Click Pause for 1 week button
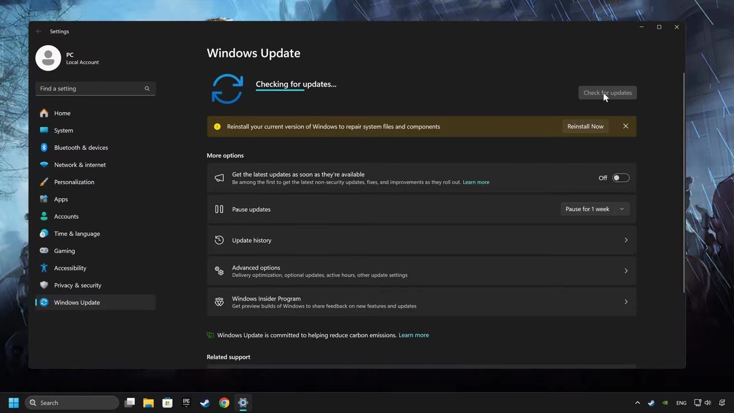 [587, 209]
